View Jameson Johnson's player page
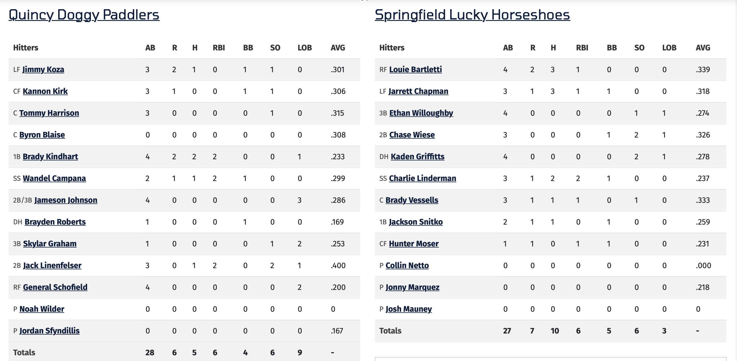Viewport: 737px width, 361px height. pyautogui.click(x=66, y=200)
